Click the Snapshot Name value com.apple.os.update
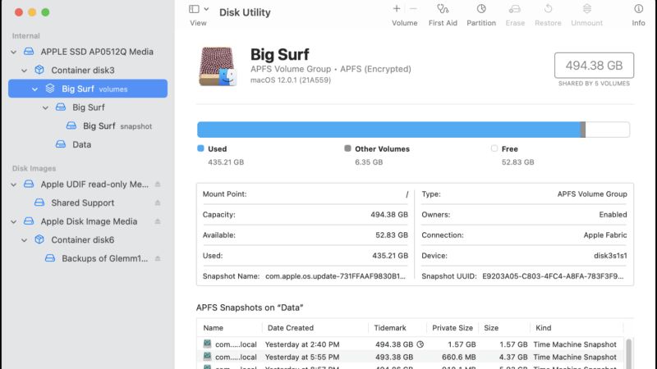 335,276
